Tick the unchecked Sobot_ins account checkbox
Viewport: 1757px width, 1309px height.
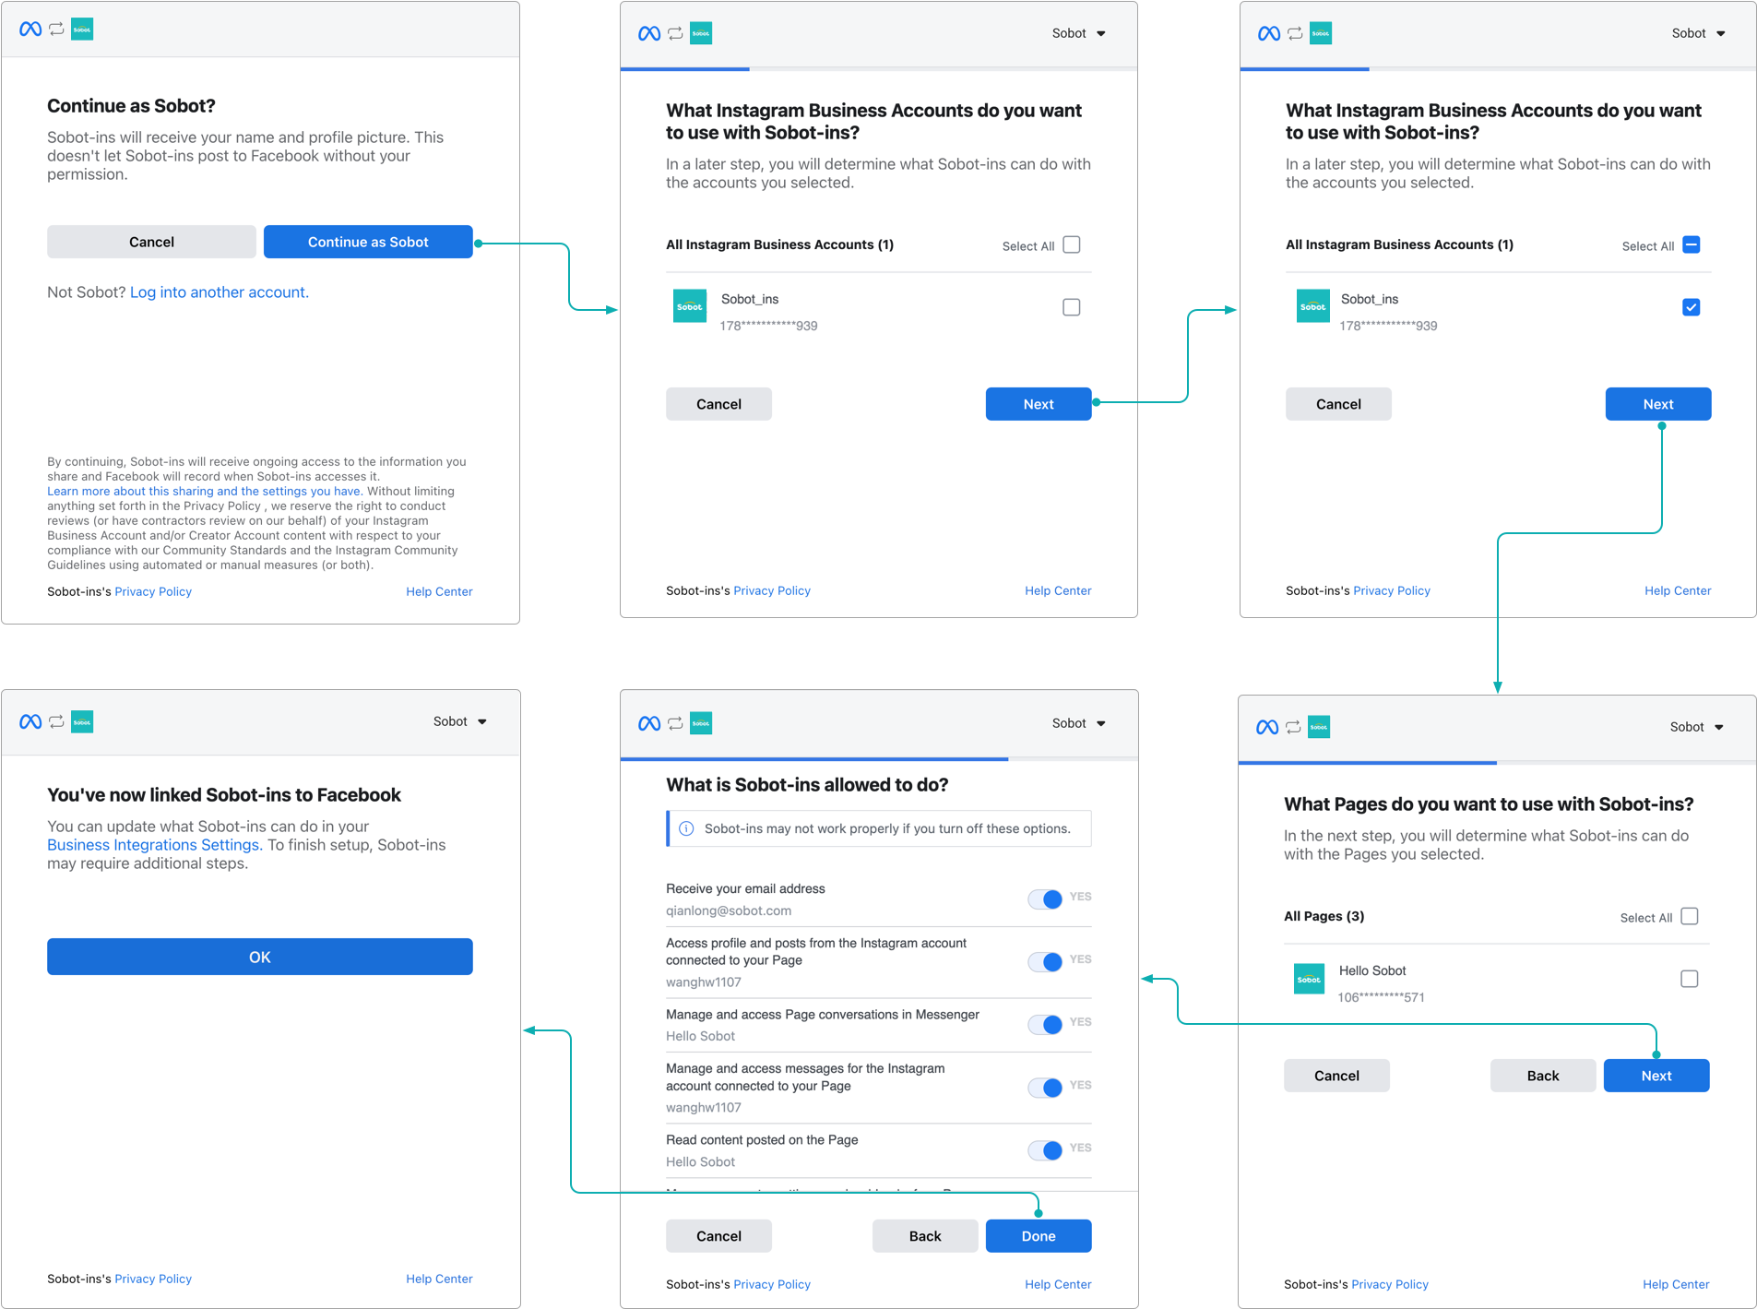pyautogui.click(x=1072, y=307)
